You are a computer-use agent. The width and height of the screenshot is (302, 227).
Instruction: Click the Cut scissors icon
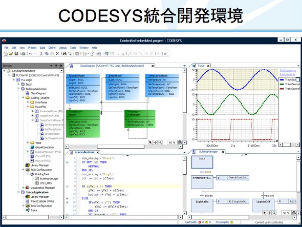point(41,54)
